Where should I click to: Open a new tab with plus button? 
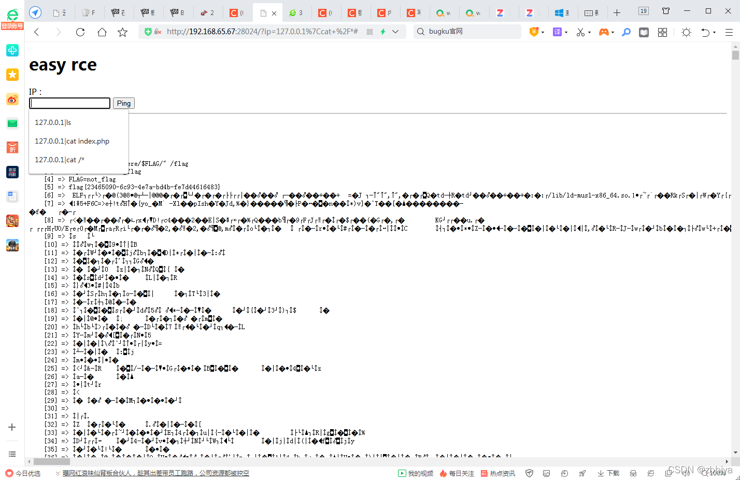(617, 12)
